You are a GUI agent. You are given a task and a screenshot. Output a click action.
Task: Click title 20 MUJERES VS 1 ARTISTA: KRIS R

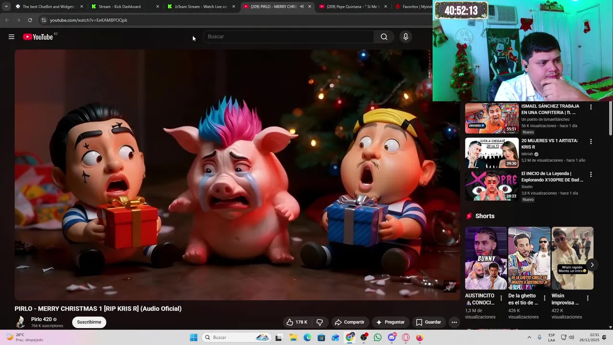pyautogui.click(x=550, y=144)
